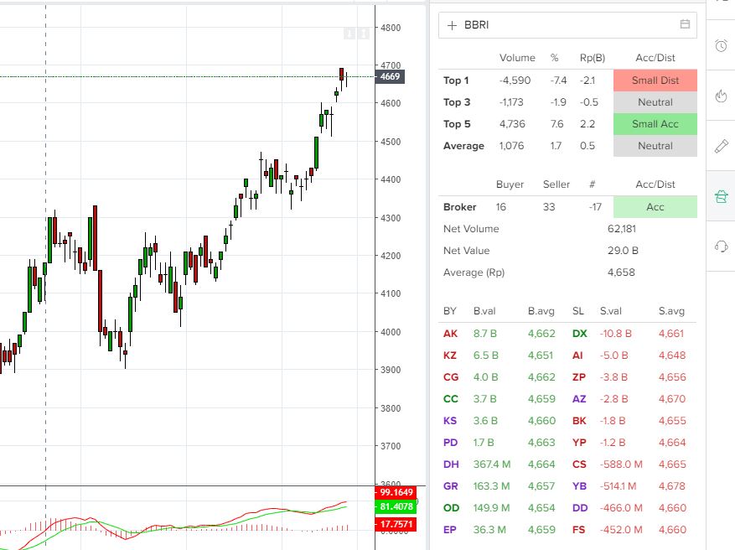Image resolution: width=735 pixels, height=550 pixels.
Task: Click the Net Volume value 62,181
Action: coord(622,229)
